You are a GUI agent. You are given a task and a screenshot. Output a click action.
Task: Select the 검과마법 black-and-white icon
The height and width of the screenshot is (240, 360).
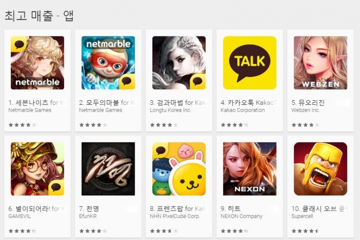[x=179, y=63]
